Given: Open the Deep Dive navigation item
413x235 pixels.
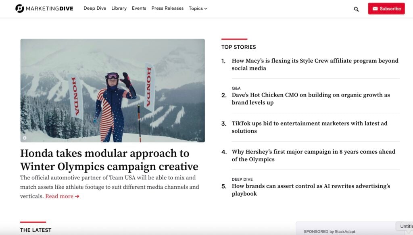Looking at the screenshot, I should tap(95, 8).
